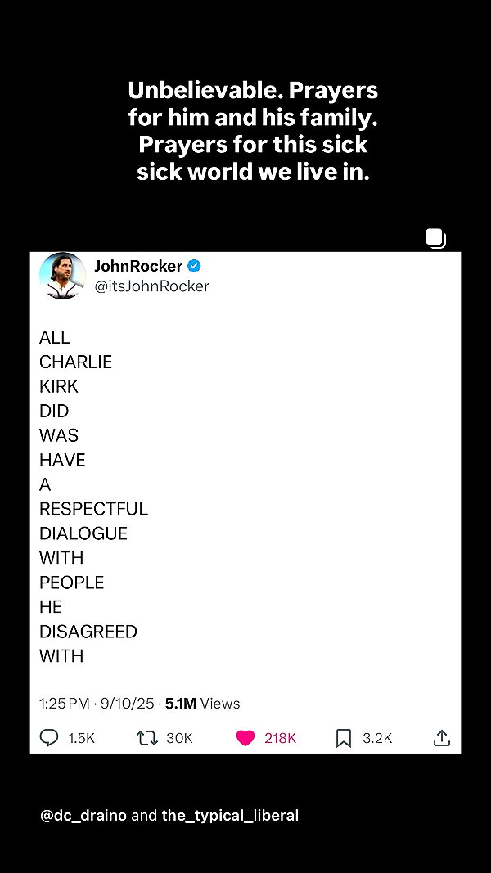Open the JohnRocker display name

click(x=138, y=266)
